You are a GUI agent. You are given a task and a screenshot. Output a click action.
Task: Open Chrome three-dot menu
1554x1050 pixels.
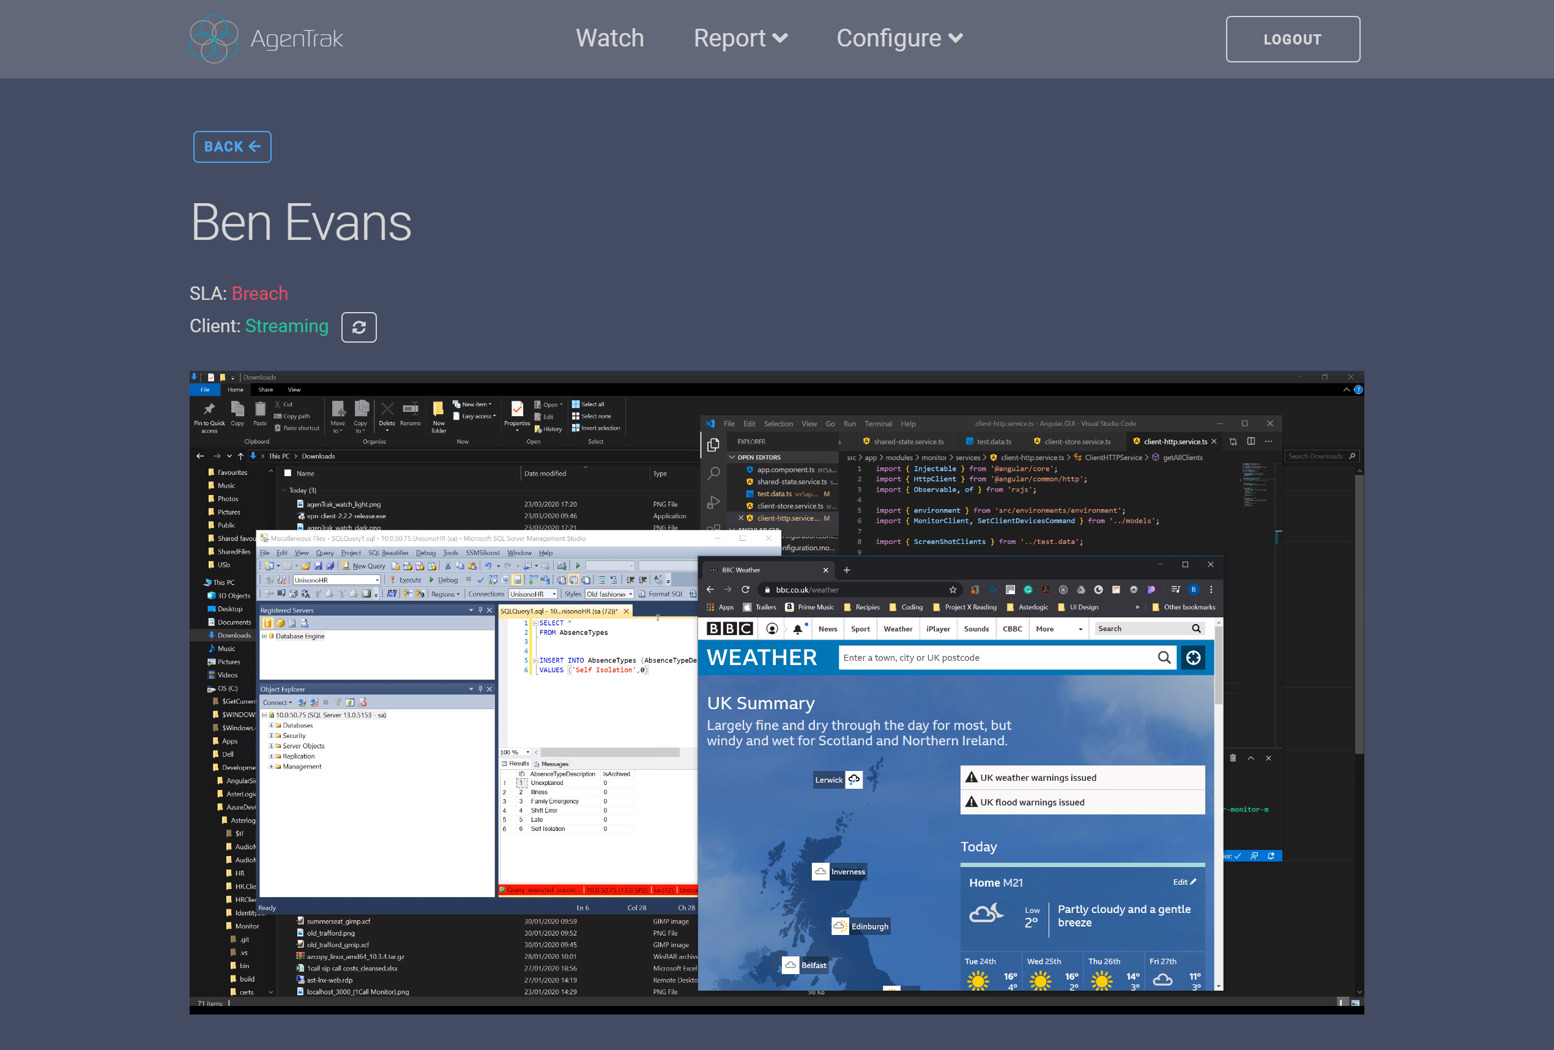click(x=1211, y=589)
